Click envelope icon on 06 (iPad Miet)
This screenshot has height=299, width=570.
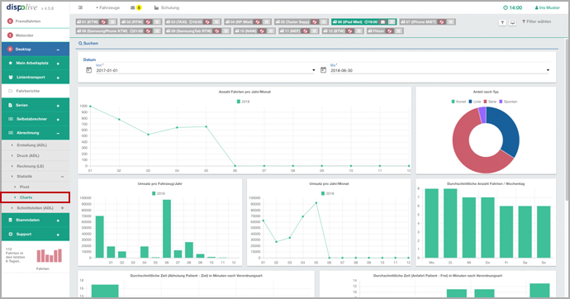(382, 22)
